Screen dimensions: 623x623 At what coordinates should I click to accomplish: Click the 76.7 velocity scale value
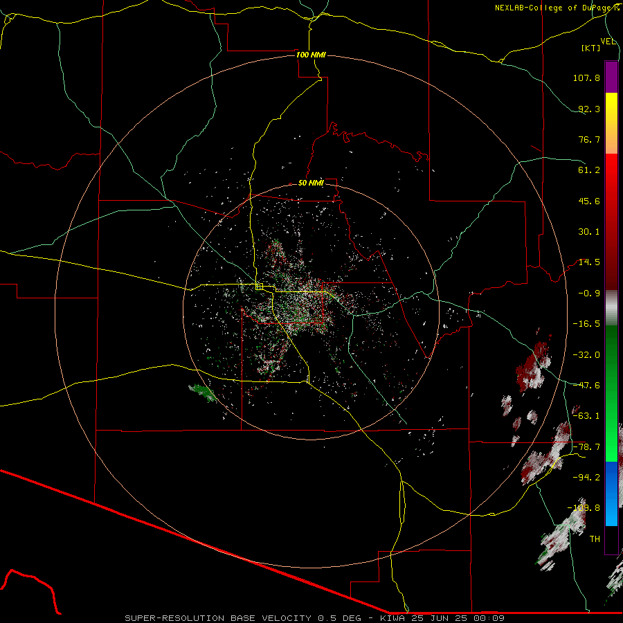click(x=589, y=139)
